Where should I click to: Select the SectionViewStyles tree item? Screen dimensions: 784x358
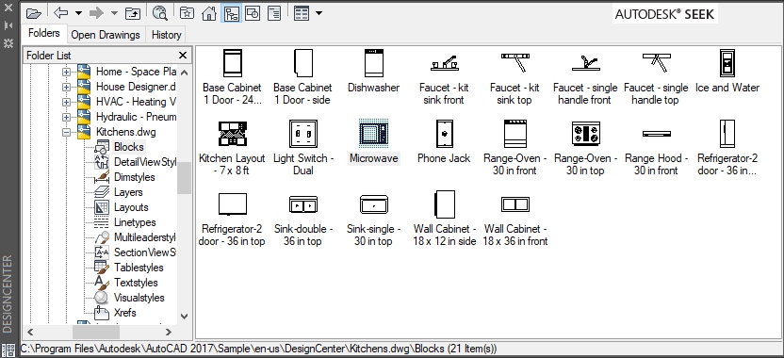145,252
